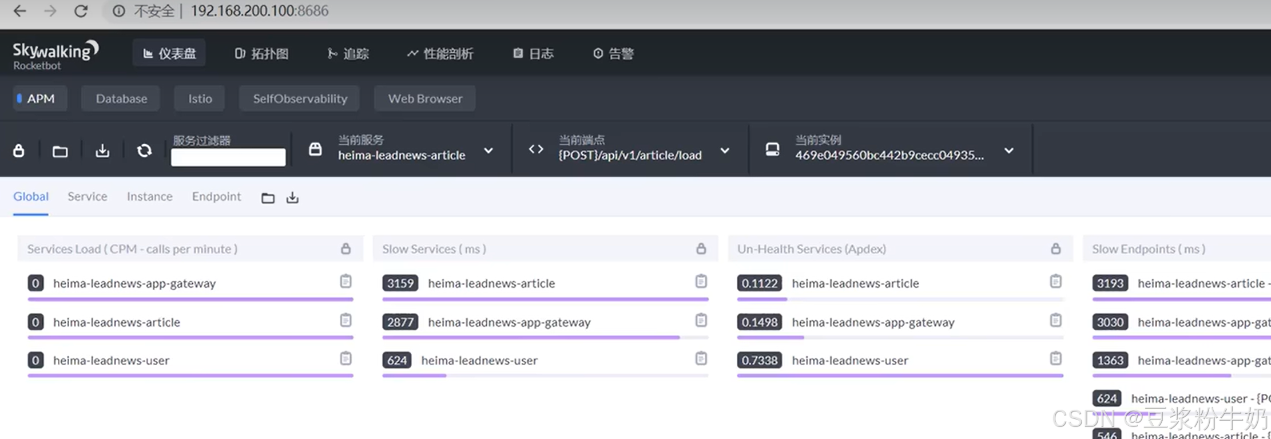Copy heima-leadnews-article in Slow Services panel
The image size is (1271, 439).
[701, 281]
